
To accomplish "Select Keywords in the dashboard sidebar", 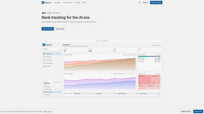I will [x=52, y=57].
